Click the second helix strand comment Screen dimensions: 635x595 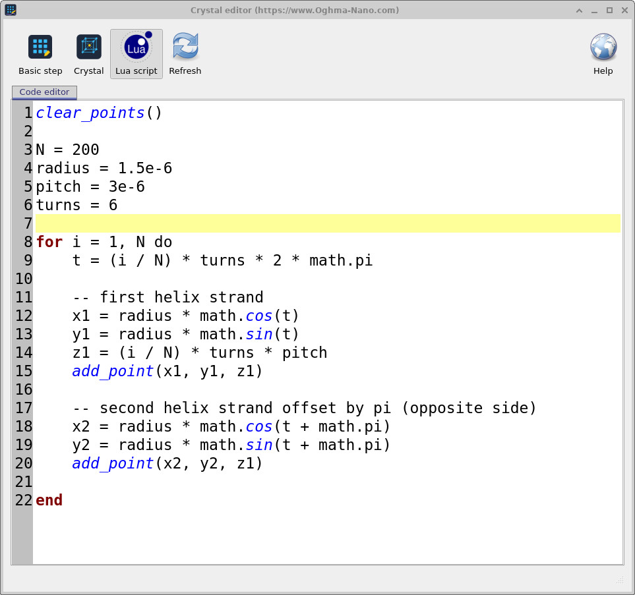point(304,408)
